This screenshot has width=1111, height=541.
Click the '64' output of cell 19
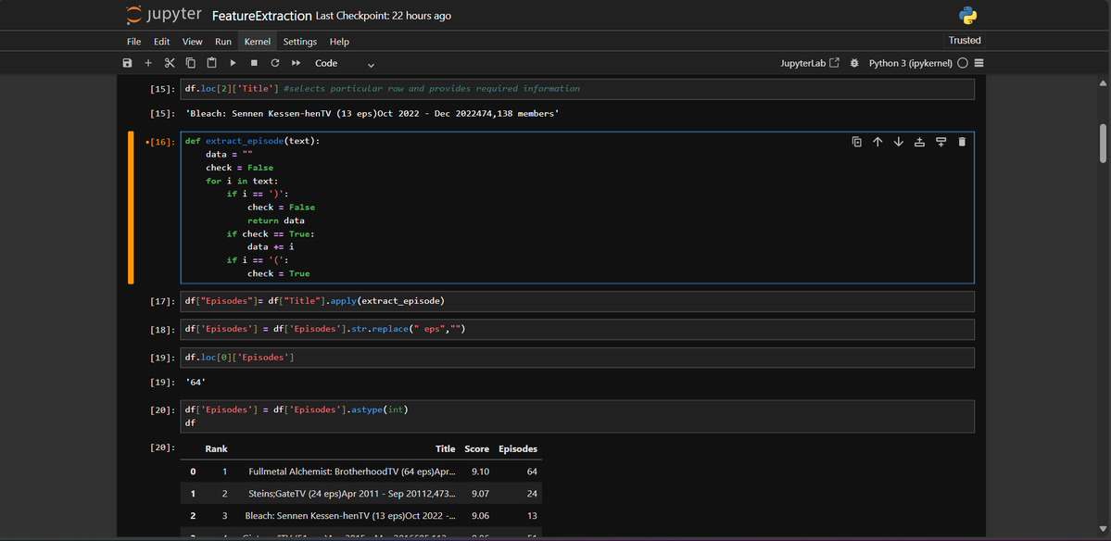click(195, 383)
